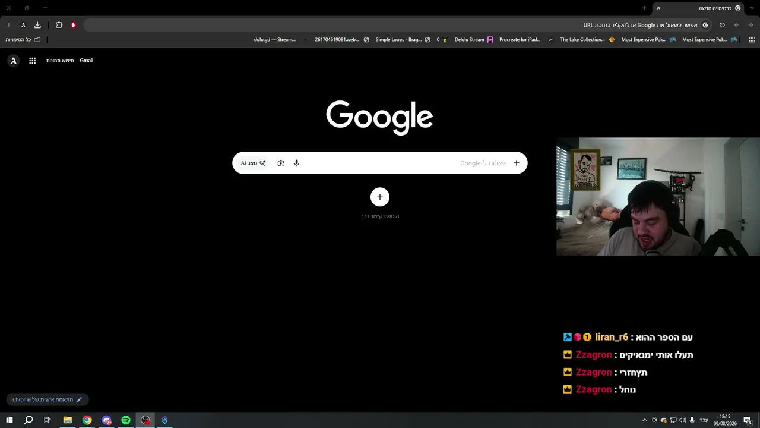Open the כל הסימניות bookmarks folder
The image size is (760, 428).
tap(23, 40)
